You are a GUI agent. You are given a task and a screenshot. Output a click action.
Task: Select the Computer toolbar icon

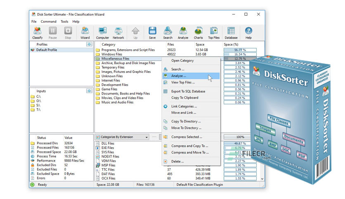102,33
